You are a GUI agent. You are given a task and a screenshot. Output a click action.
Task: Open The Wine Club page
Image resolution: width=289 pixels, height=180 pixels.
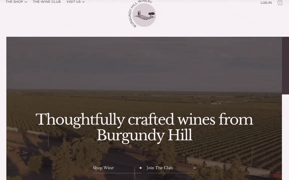[47, 2]
